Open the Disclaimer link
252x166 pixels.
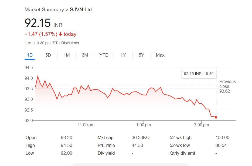pyautogui.click(x=70, y=43)
